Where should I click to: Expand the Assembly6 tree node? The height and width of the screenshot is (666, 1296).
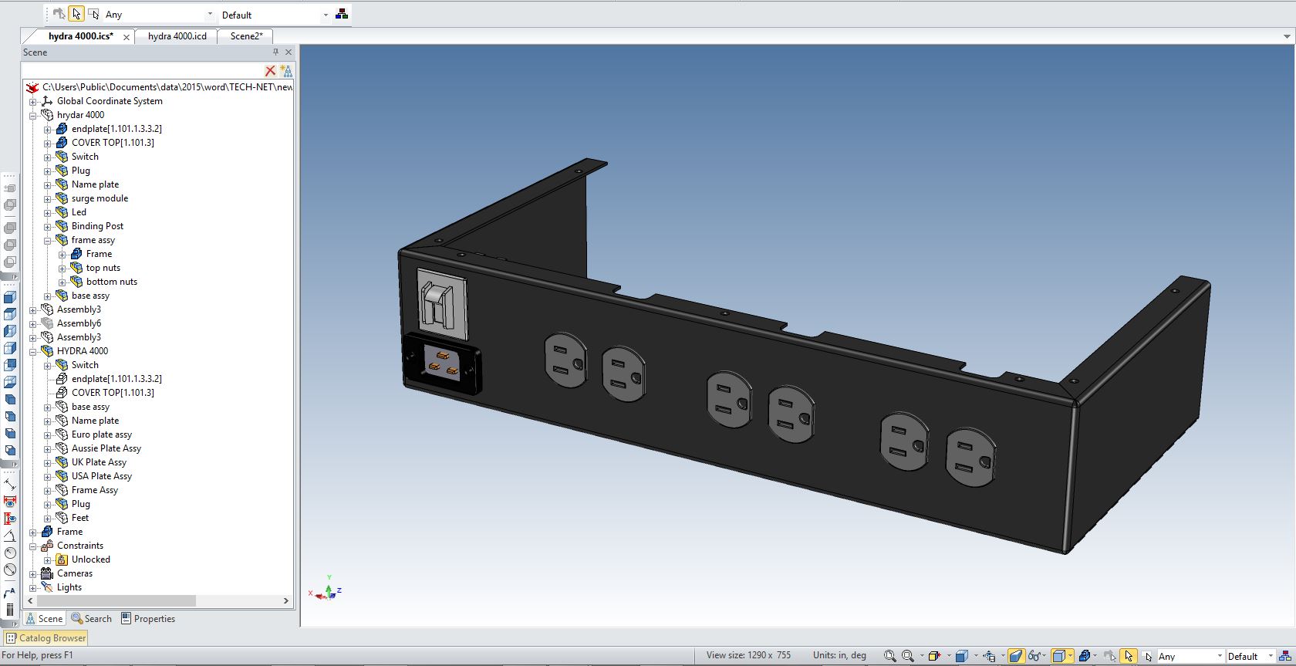tap(33, 323)
